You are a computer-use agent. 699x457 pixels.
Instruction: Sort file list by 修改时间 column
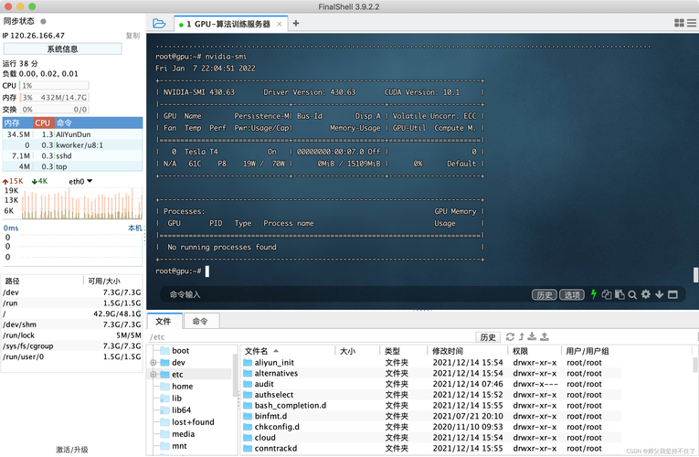(x=467, y=351)
